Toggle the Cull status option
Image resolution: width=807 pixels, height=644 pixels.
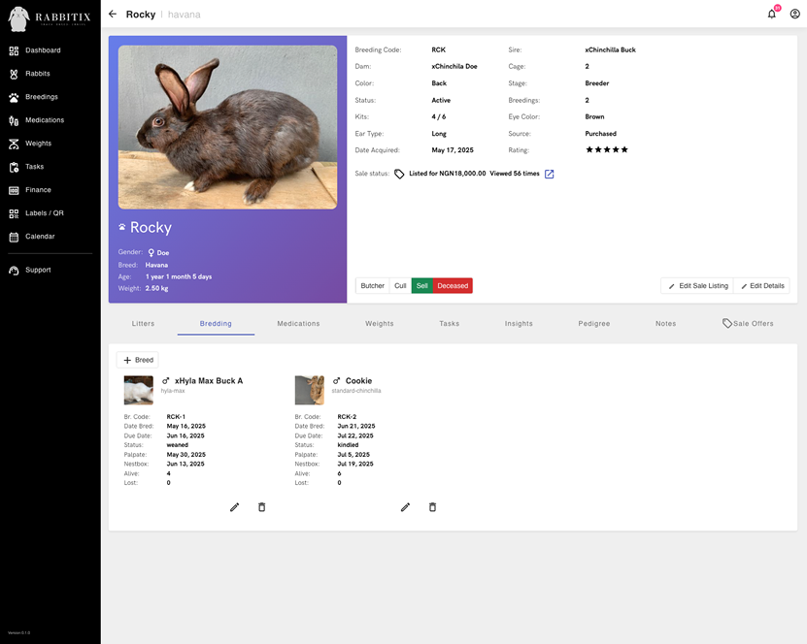point(400,285)
